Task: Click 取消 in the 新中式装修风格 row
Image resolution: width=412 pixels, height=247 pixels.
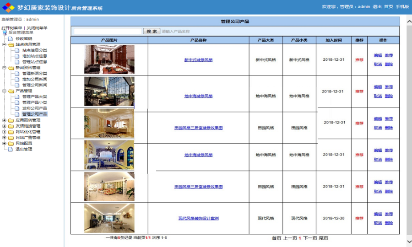Action: [x=378, y=64]
